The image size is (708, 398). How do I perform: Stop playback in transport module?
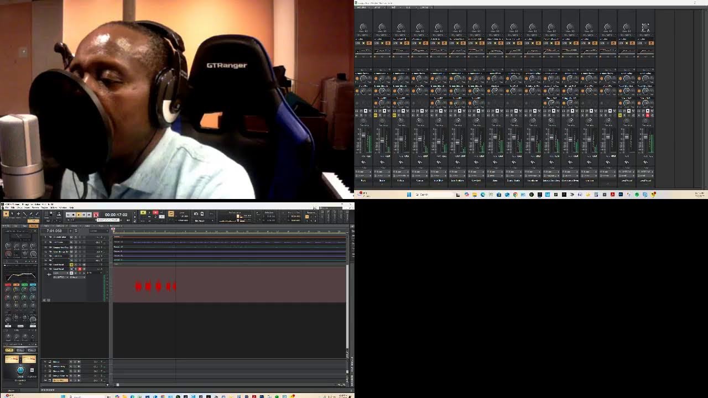(73, 215)
